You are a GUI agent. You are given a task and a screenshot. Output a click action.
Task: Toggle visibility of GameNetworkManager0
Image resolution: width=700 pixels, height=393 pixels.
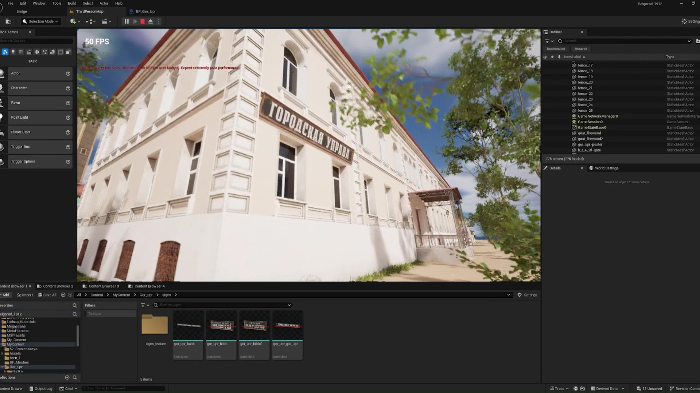pyautogui.click(x=546, y=116)
